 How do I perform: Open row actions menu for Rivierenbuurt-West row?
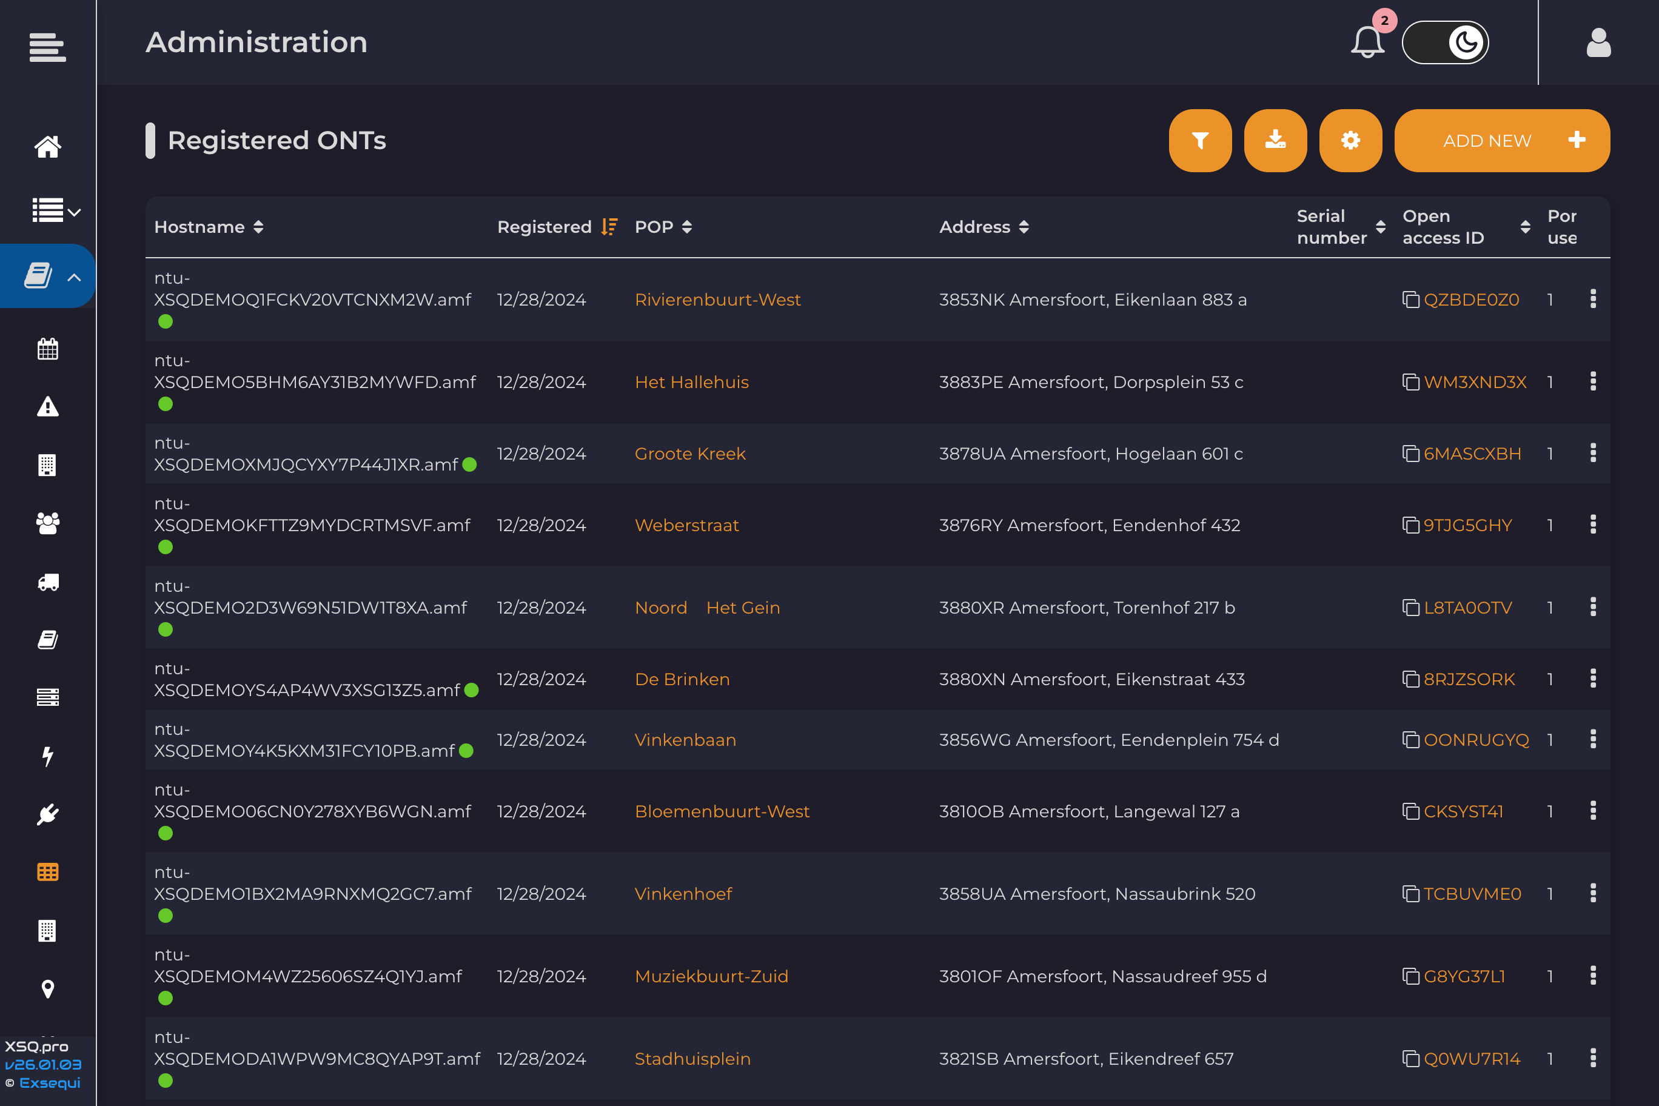point(1593,299)
